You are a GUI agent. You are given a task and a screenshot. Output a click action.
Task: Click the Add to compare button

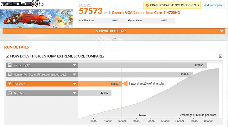(213, 5)
